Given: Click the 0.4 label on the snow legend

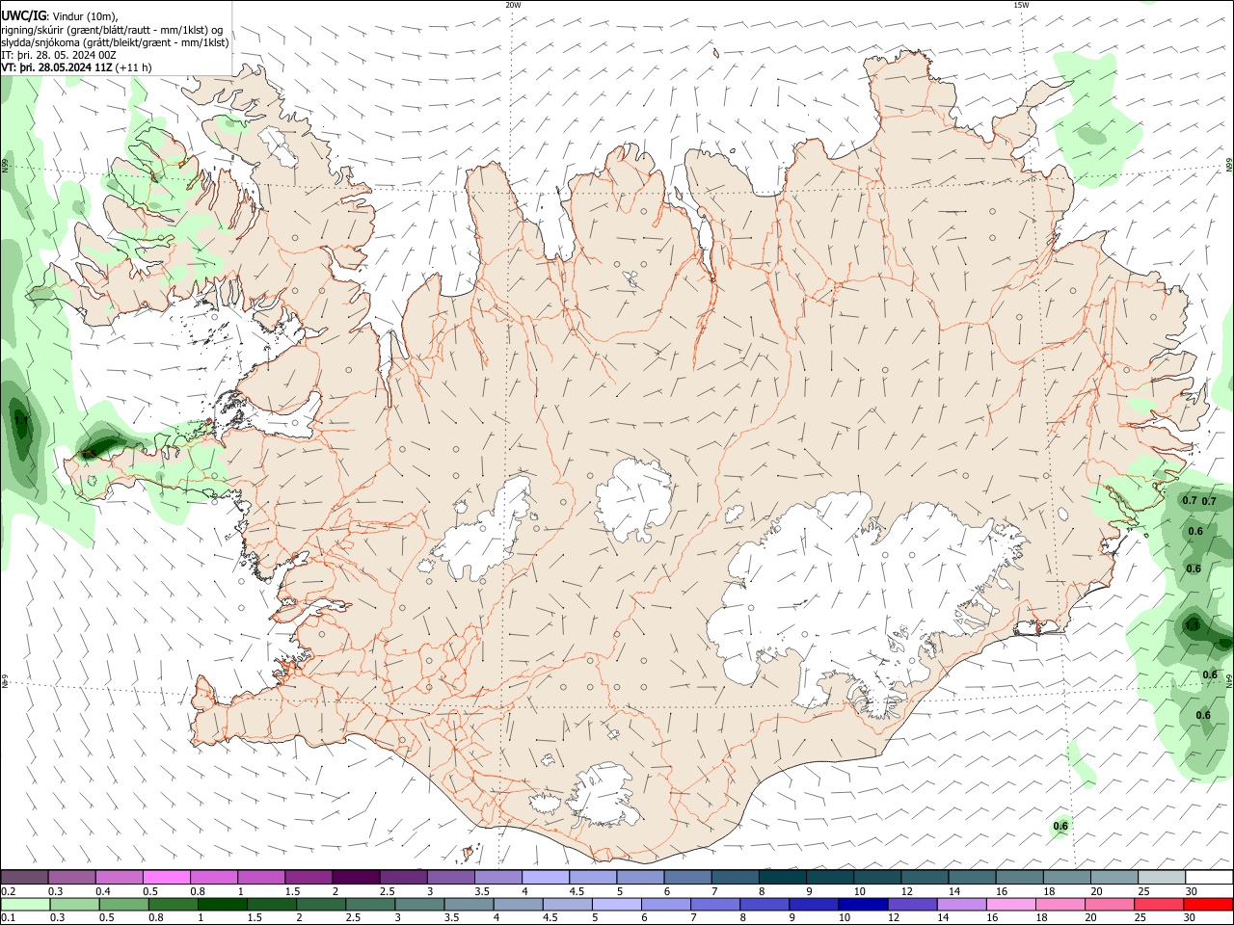Looking at the screenshot, I should [102, 891].
